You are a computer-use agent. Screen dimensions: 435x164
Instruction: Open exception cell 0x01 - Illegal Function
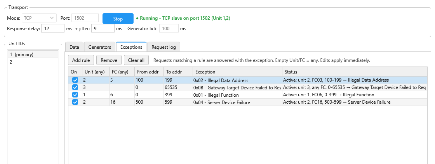(x=237, y=95)
